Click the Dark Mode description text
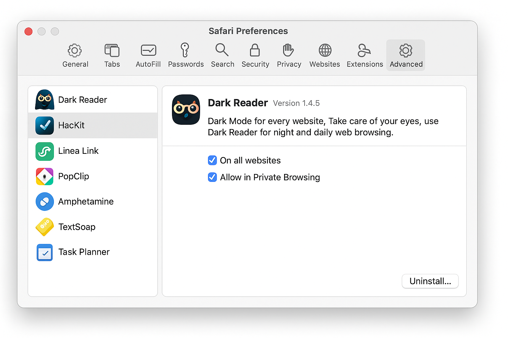The height and width of the screenshot is (338, 508). pyautogui.click(x=323, y=127)
